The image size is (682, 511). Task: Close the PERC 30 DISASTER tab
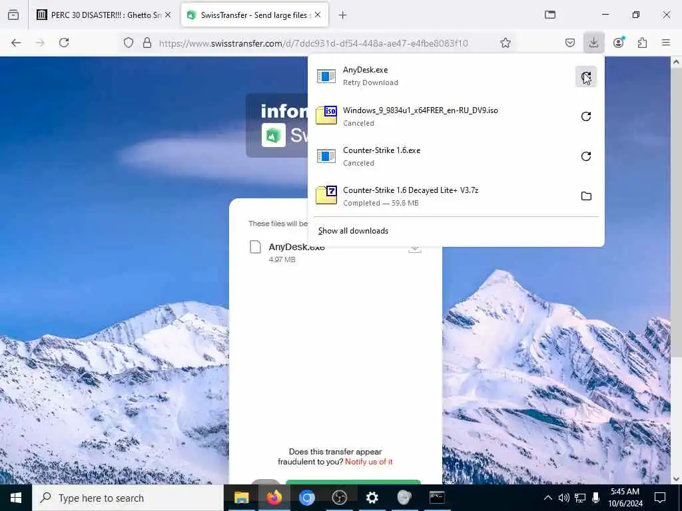[x=168, y=15]
